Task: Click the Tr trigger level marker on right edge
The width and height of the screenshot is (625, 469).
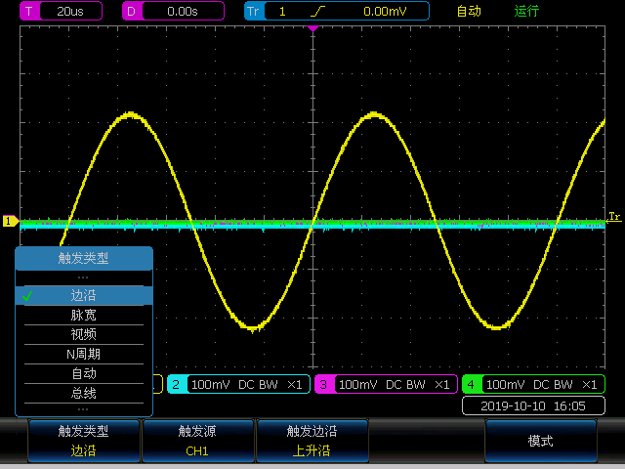Action: click(614, 217)
